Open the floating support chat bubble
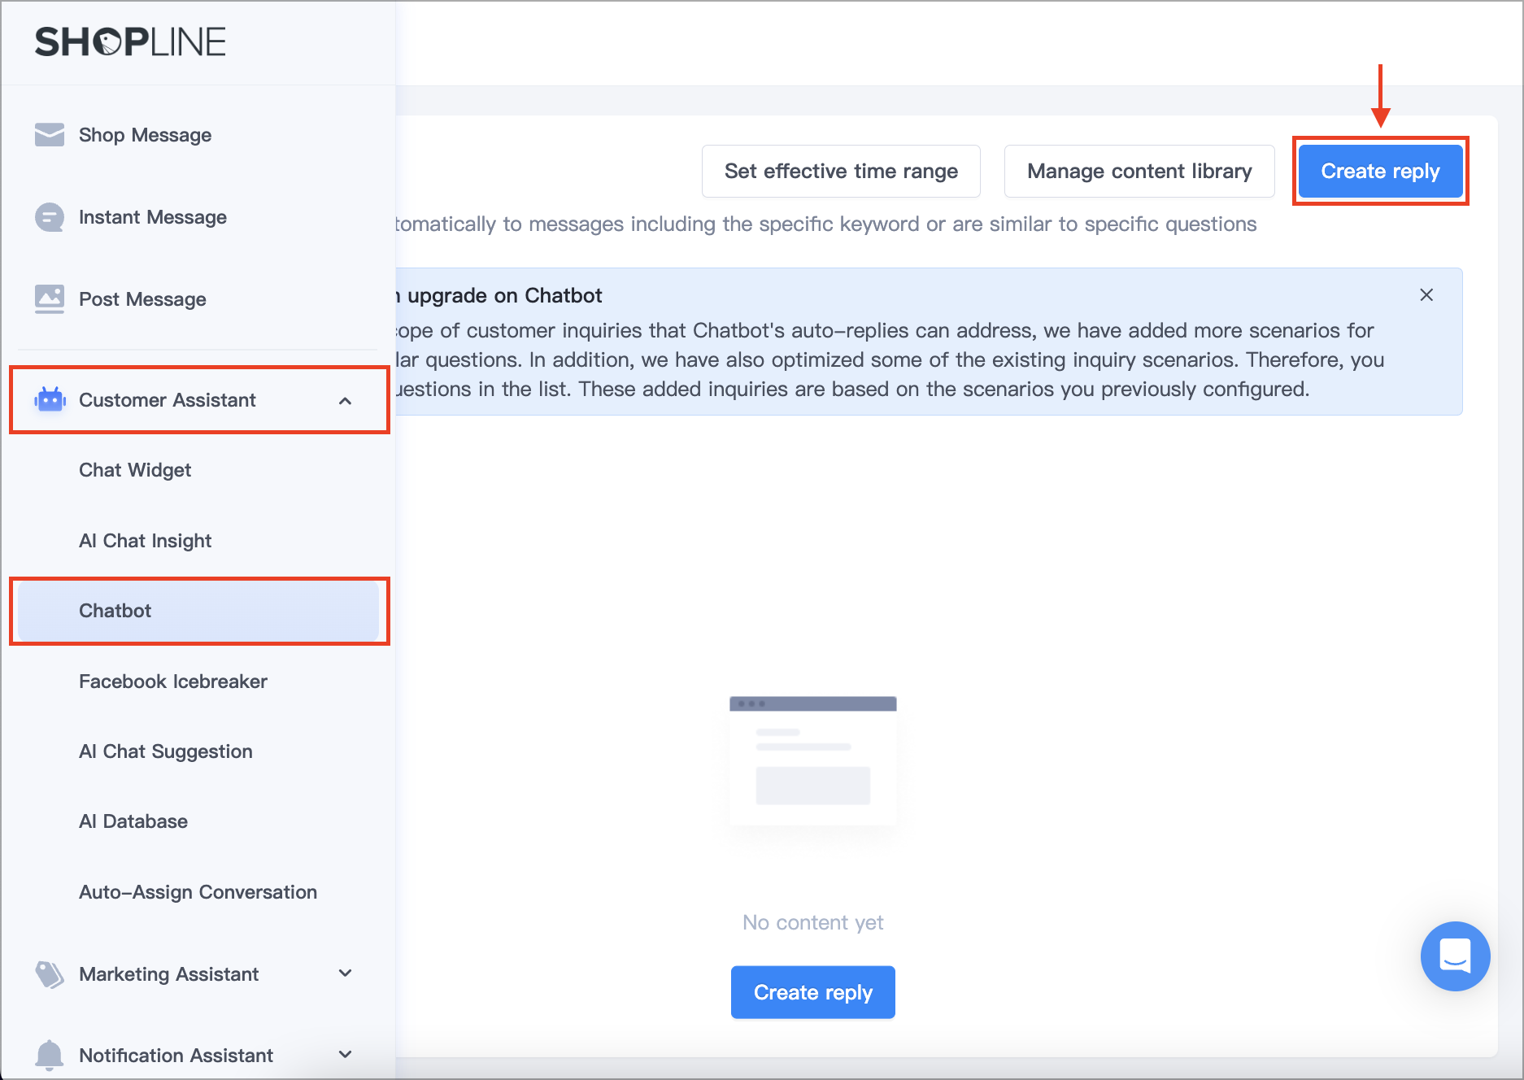The height and width of the screenshot is (1080, 1524). [1455, 956]
